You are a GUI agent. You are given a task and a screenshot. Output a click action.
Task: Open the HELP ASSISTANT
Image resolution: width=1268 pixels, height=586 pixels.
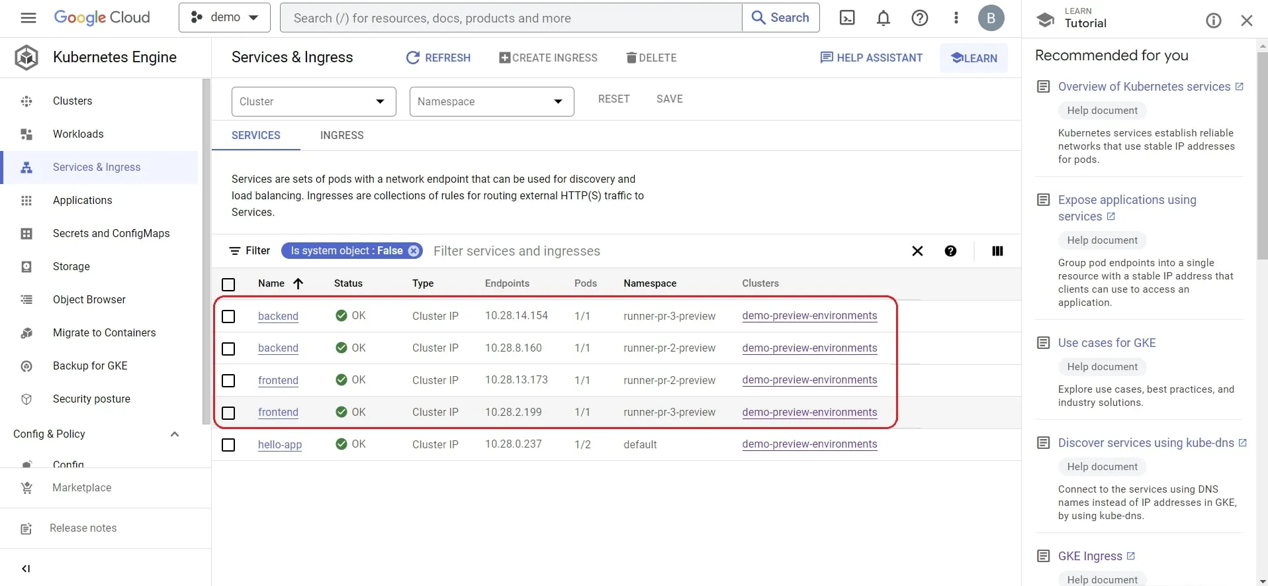pyautogui.click(x=871, y=58)
